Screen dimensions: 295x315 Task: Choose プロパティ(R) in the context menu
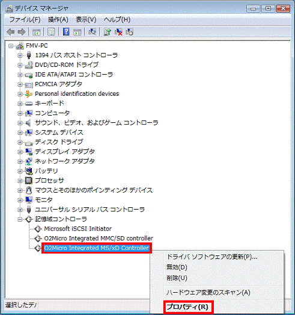pos(187,307)
